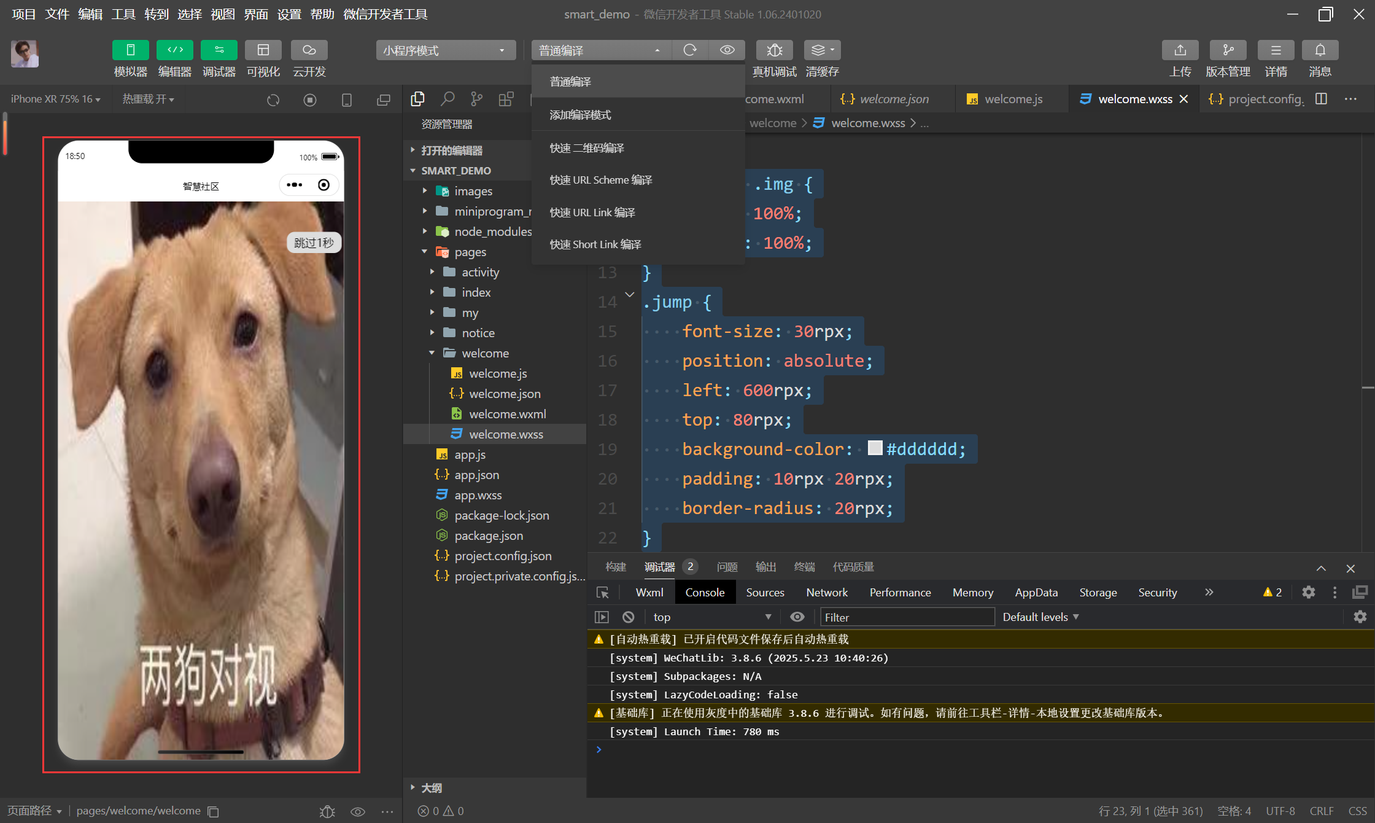Toggle the preview eye icon in toolbar
1375x823 pixels.
pos(727,50)
